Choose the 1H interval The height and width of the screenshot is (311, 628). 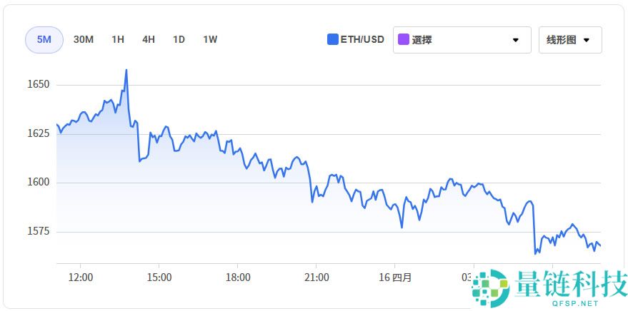click(118, 39)
